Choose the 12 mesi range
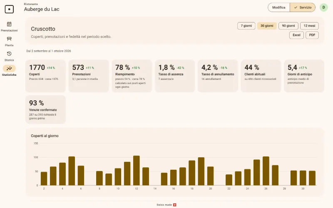This screenshot has width=333, height=208. click(x=309, y=26)
